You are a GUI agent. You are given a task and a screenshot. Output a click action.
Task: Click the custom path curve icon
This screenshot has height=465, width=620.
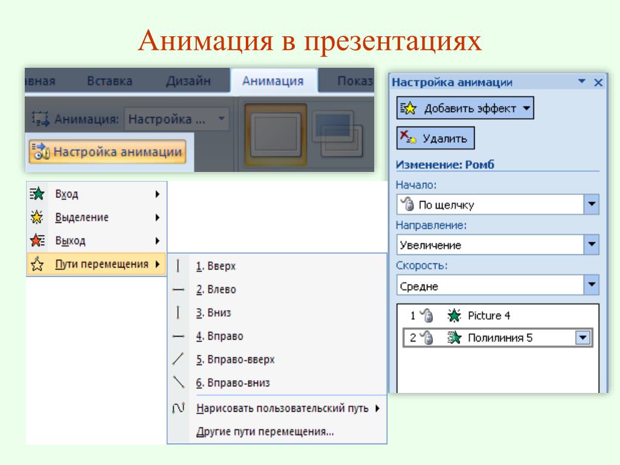[179, 407]
